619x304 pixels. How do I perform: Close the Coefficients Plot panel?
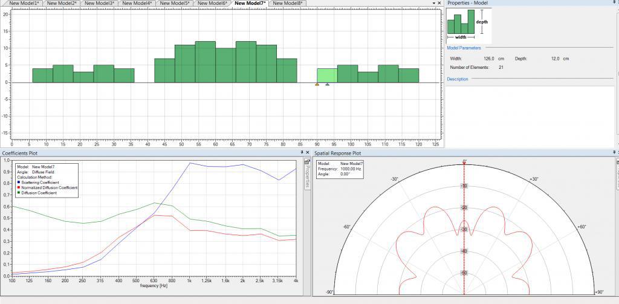308,152
